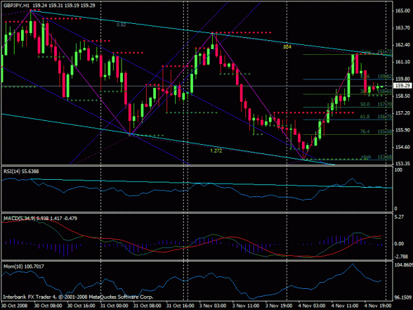Click the '3 Nov 19:00' time axis label
Image resolution: width=413 pixels, height=310 pixels.
click(279, 306)
